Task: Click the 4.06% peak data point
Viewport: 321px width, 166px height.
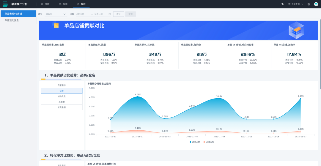Action: (x=138, y=97)
